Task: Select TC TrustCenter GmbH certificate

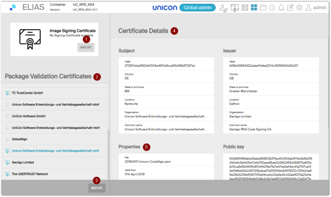Action: pos(54,93)
